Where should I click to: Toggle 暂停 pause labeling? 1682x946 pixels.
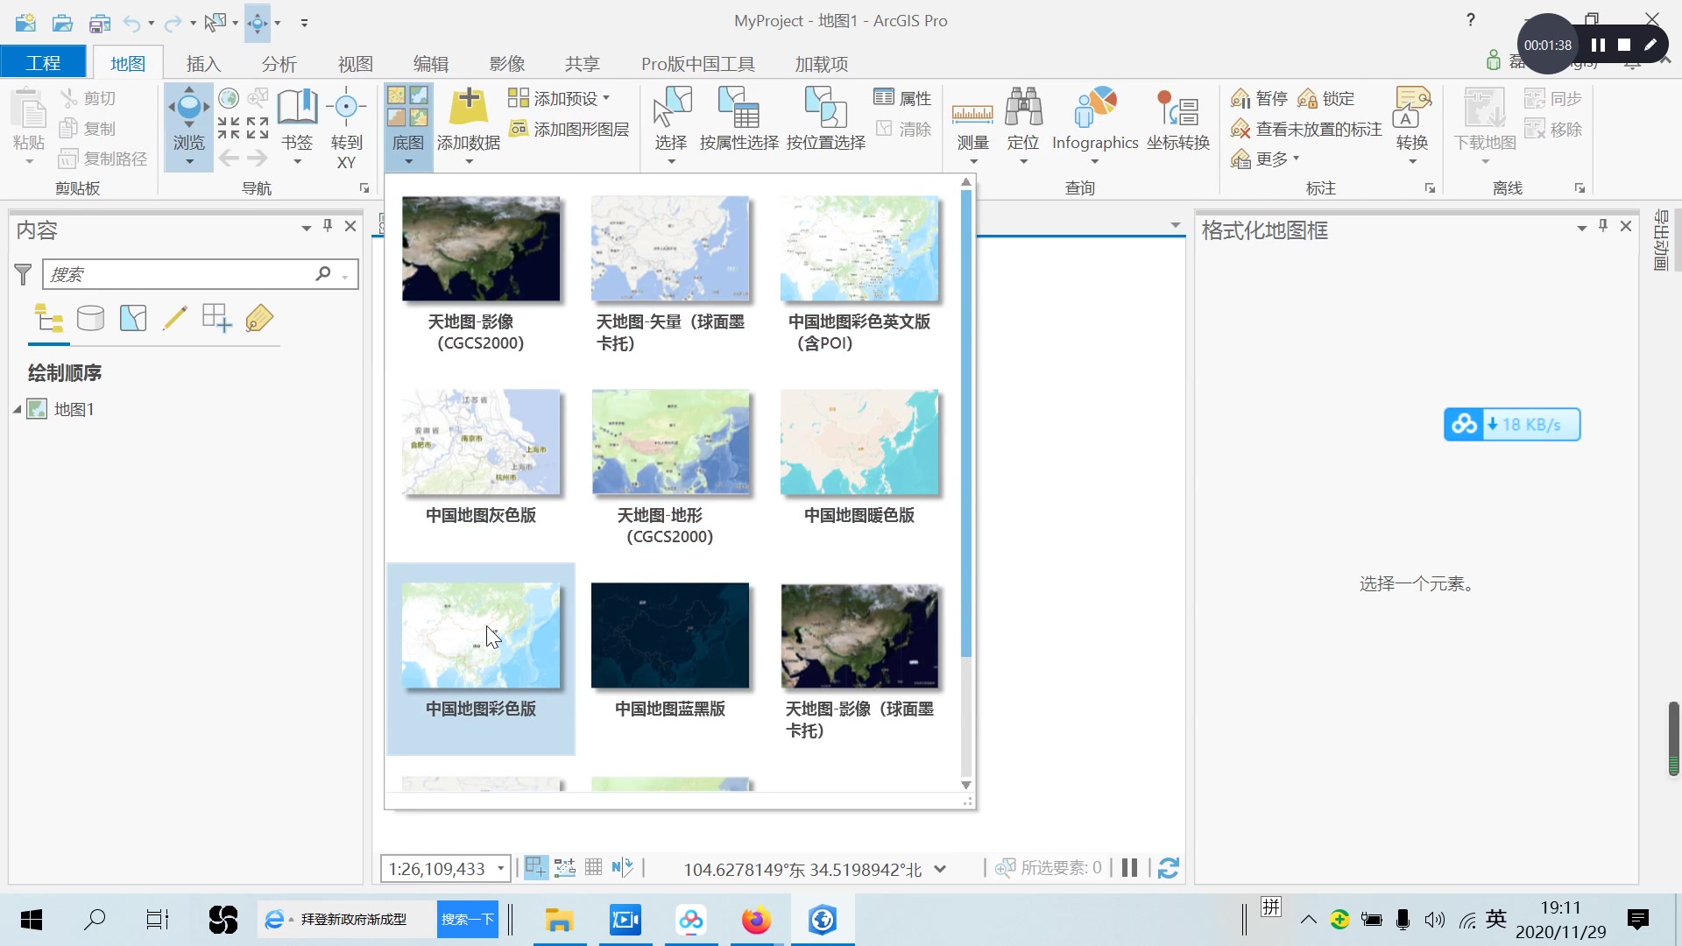click(1259, 98)
